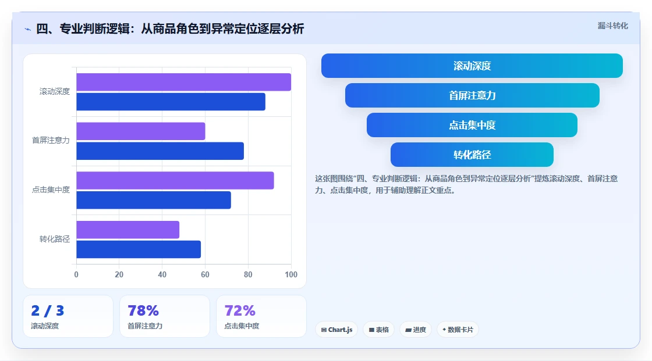Screen dimensions: 652x361
Task: Click the 点击集中度 chart axis label
Action: (51, 190)
